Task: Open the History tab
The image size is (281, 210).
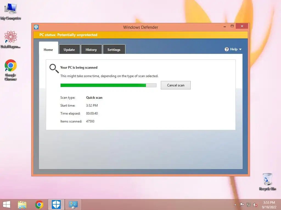Action: click(91, 49)
